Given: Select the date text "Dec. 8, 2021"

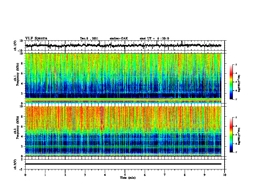Looking at the screenshot, I should [x=89, y=38].
